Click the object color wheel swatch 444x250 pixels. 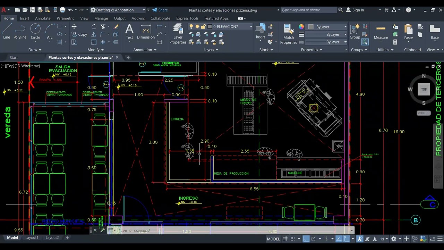[301, 27]
